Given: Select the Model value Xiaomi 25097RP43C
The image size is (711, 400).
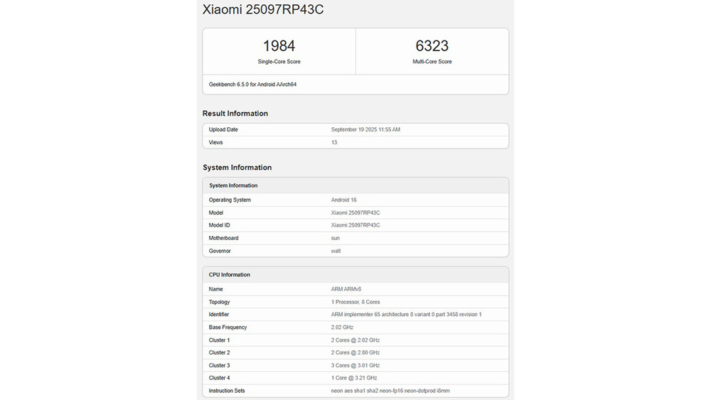Looking at the screenshot, I should coord(355,212).
